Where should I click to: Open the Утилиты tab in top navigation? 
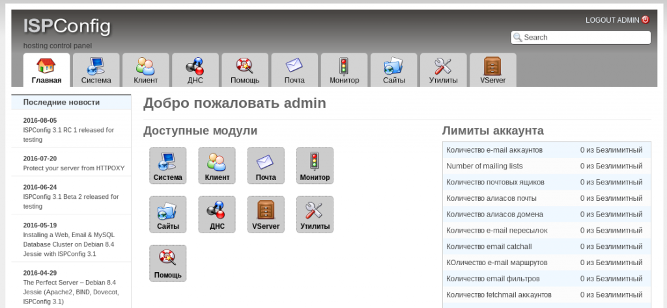pyautogui.click(x=443, y=70)
